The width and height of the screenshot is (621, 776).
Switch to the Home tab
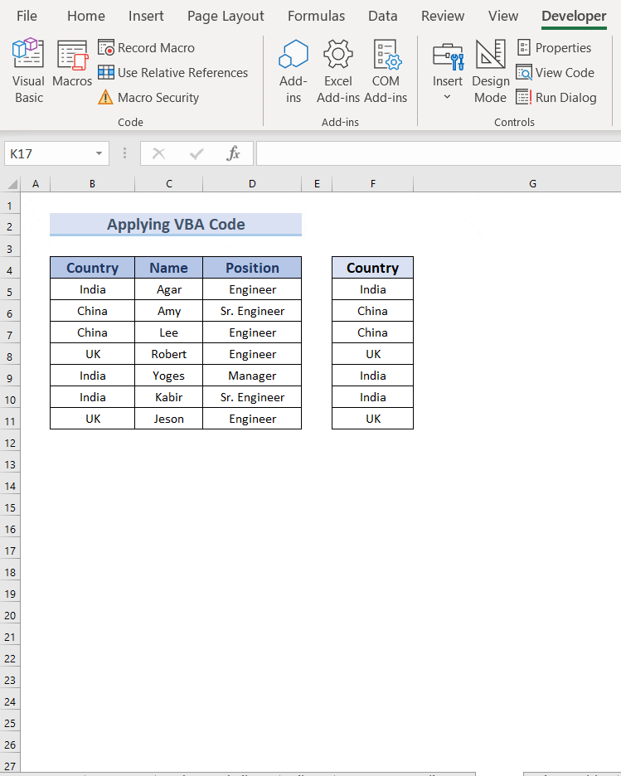point(86,16)
